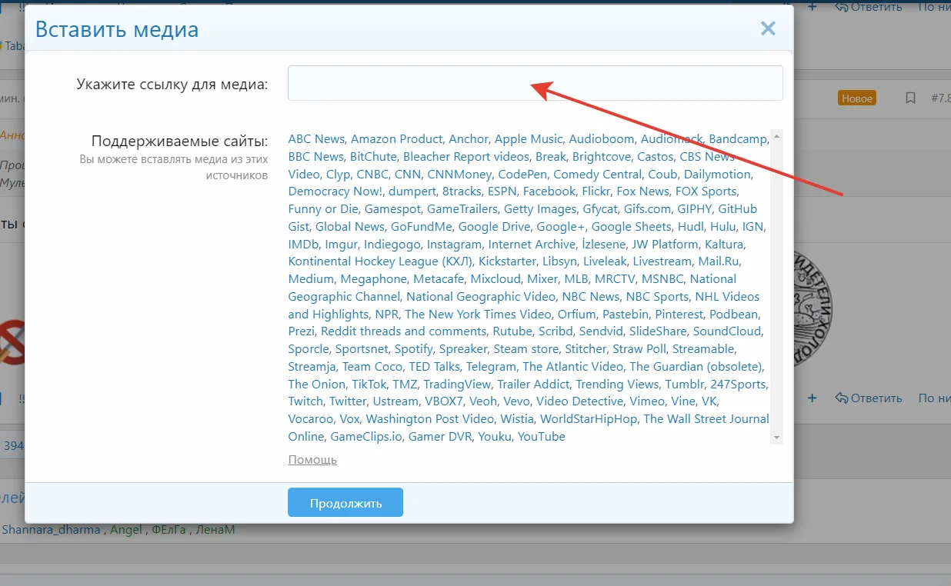
Task: Open the Washington Post Video link
Action: [x=430, y=419]
